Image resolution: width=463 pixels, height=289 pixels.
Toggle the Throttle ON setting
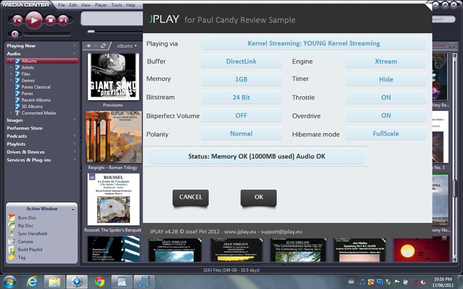(386, 97)
